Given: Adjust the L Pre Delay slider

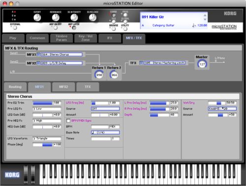Looking at the screenshot, I should 159,103.
